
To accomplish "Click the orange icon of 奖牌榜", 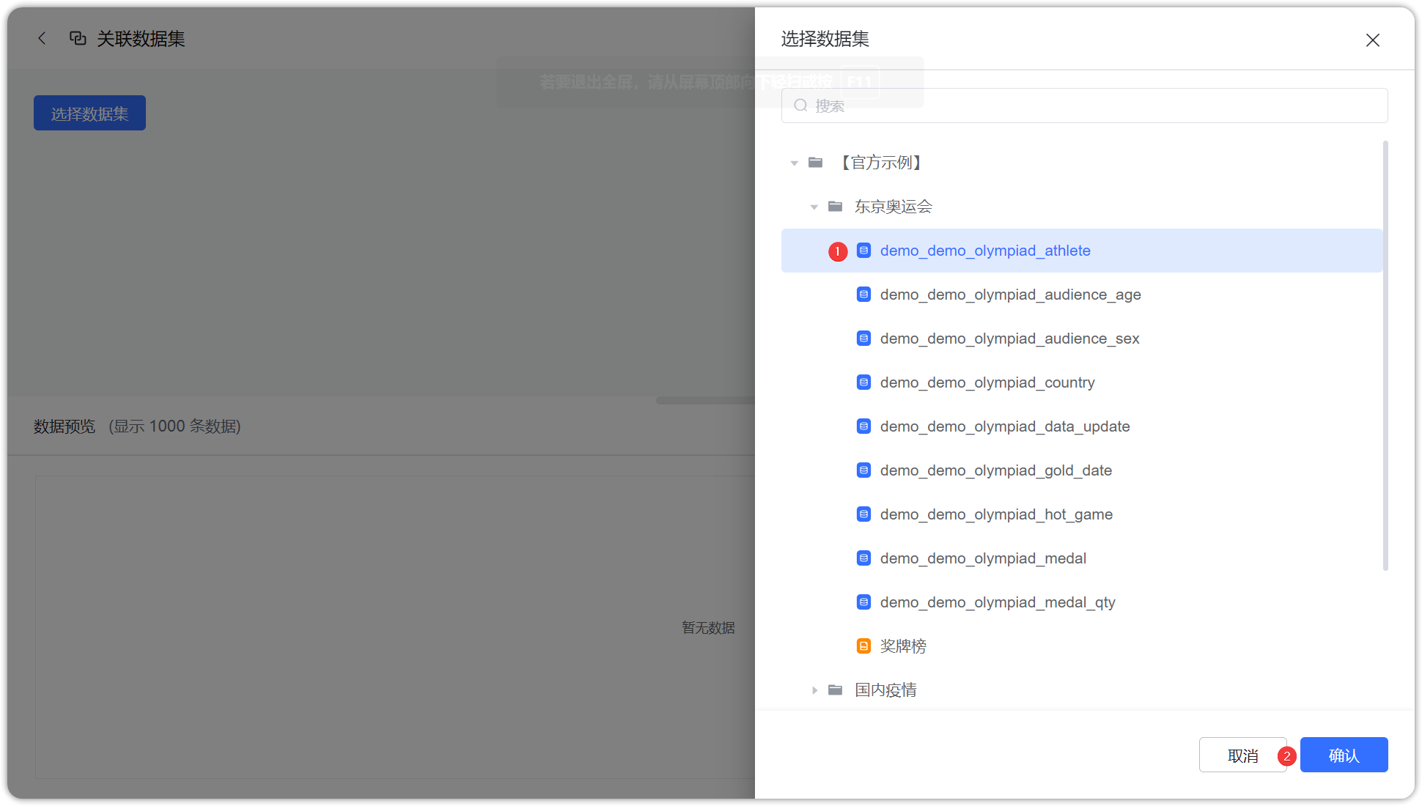I will point(863,646).
